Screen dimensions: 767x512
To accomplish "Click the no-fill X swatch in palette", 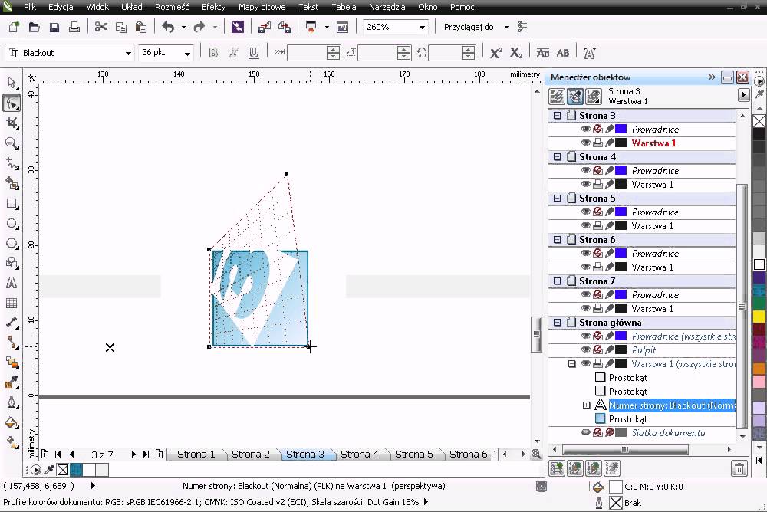I will click(759, 121).
